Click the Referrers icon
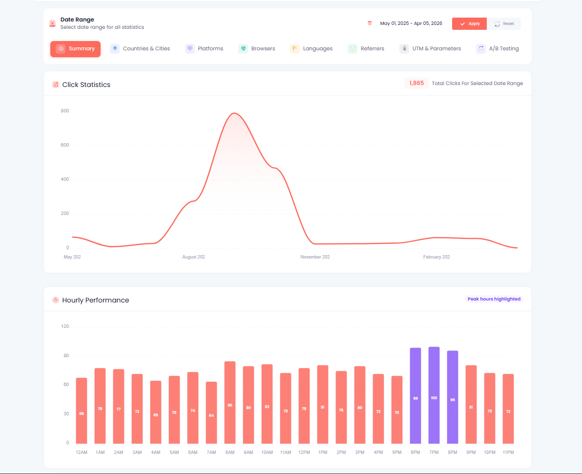This screenshot has height=474, width=582. click(x=352, y=48)
